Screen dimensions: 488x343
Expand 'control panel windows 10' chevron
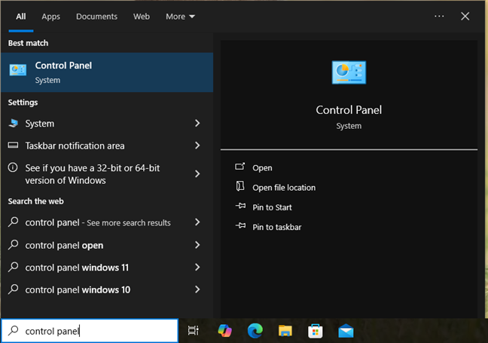point(197,289)
